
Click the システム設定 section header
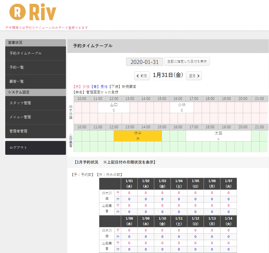(36, 92)
